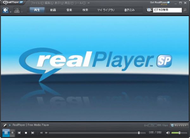190x138 pixels.
Task: Click the Get RealPlayer SP Plus link
Action: point(160,3)
